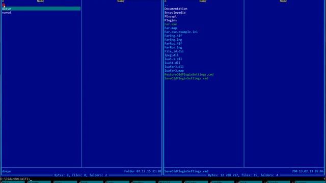Screen dimensions: 326x183
Task: Select the File_id.diz file
Action: point(174,51)
